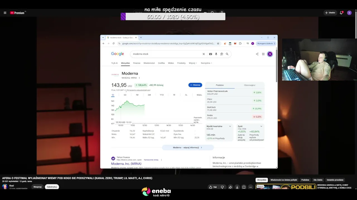Click the Obserwuj follow button

coord(195,85)
